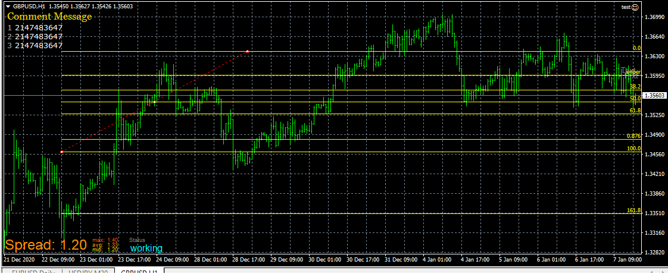This screenshot has height=277, width=668.
Task: Click the triangle before GBPUSD,H1 title
Action: coord(8,7)
